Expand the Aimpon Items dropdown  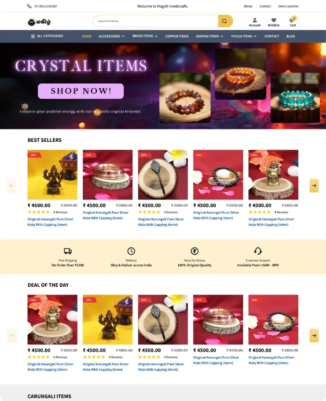tap(209, 36)
